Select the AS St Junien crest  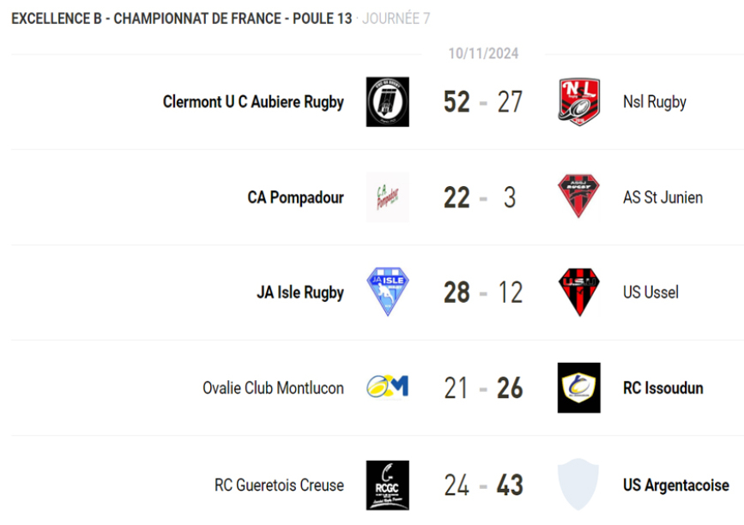pyautogui.click(x=578, y=197)
